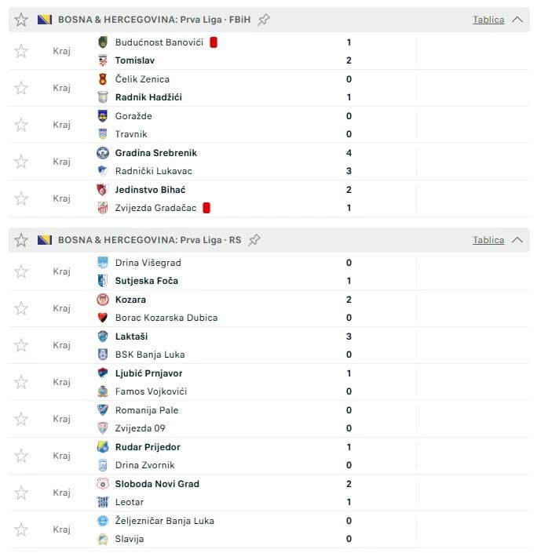
Task: Select the Jedinstvo Bihać team name
Action: click(x=151, y=190)
